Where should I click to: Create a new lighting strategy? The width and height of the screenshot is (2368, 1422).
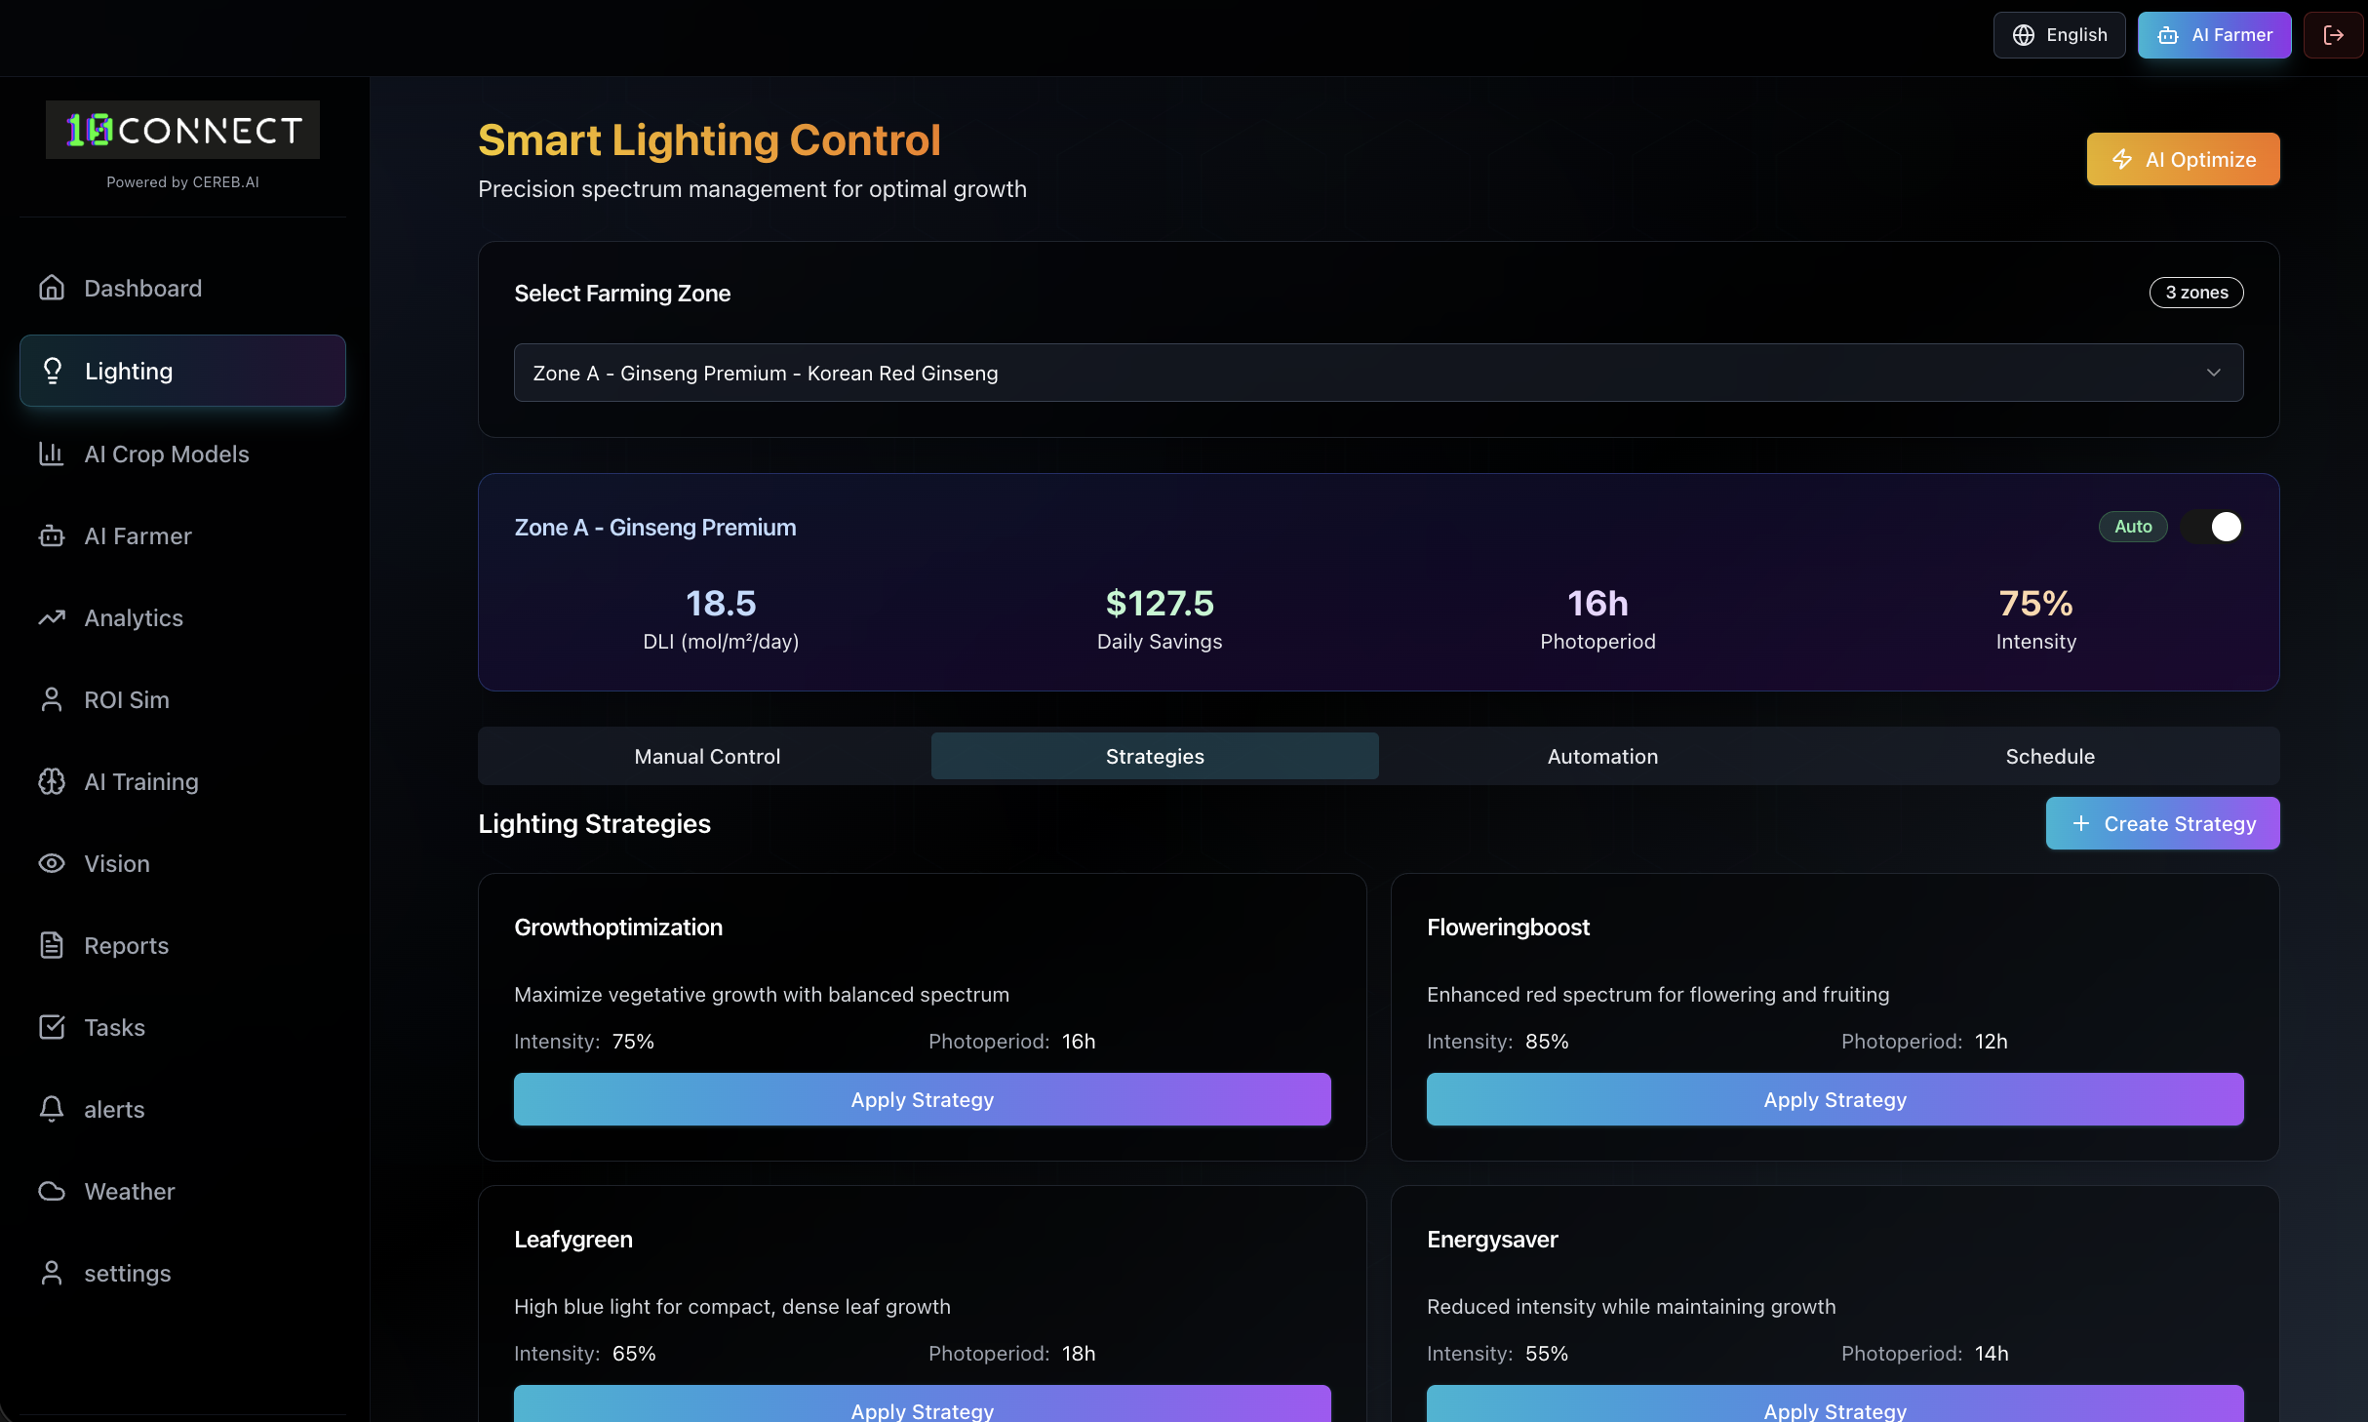coord(2161,823)
